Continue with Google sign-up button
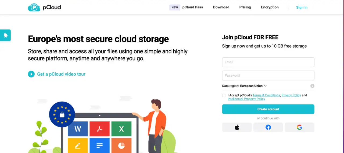344x153 pixels. point(300,127)
